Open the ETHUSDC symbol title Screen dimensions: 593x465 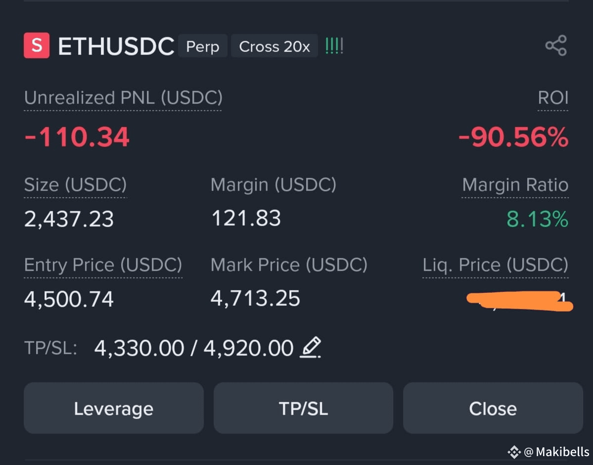[x=116, y=46]
